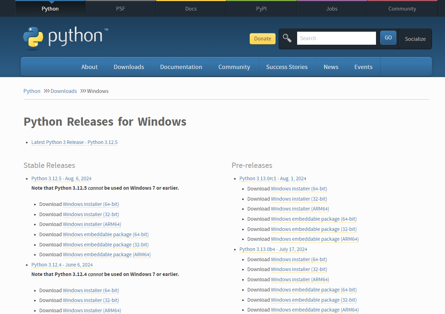Image resolution: width=445 pixels, height=314 pixels.
Task: Open Python 3.13.0b4 - July 17, 2024 release
Action: (x=273, y=249)
